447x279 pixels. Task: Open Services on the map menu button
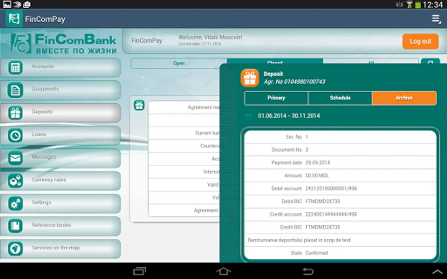click(60, 249)
